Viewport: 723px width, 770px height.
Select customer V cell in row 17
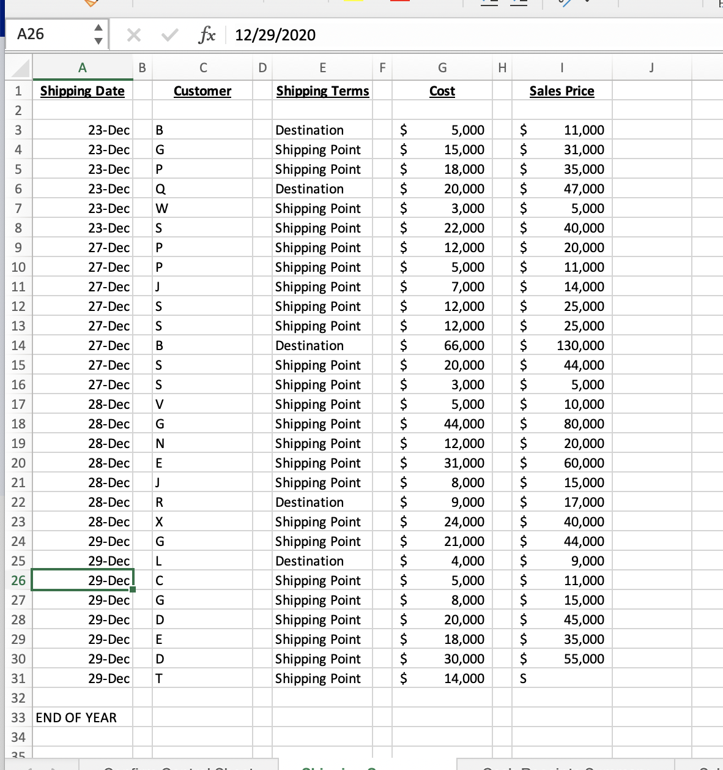[x=202, y=404]
